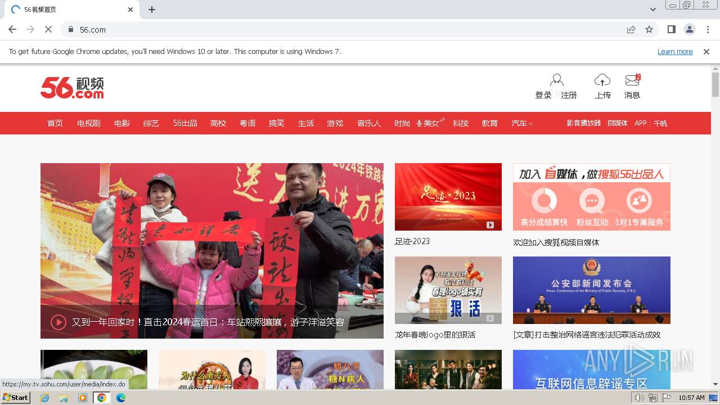
Task: Select 美女 in the navigation bar
Action: [431, 123]
